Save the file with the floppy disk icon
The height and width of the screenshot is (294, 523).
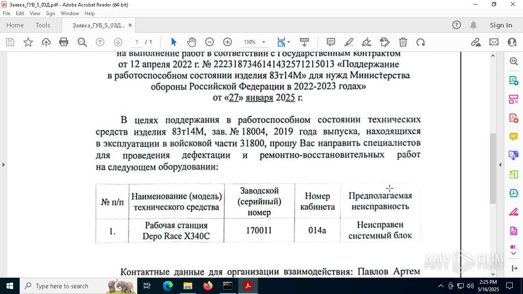pyautogui.click(x=10, y=42)
